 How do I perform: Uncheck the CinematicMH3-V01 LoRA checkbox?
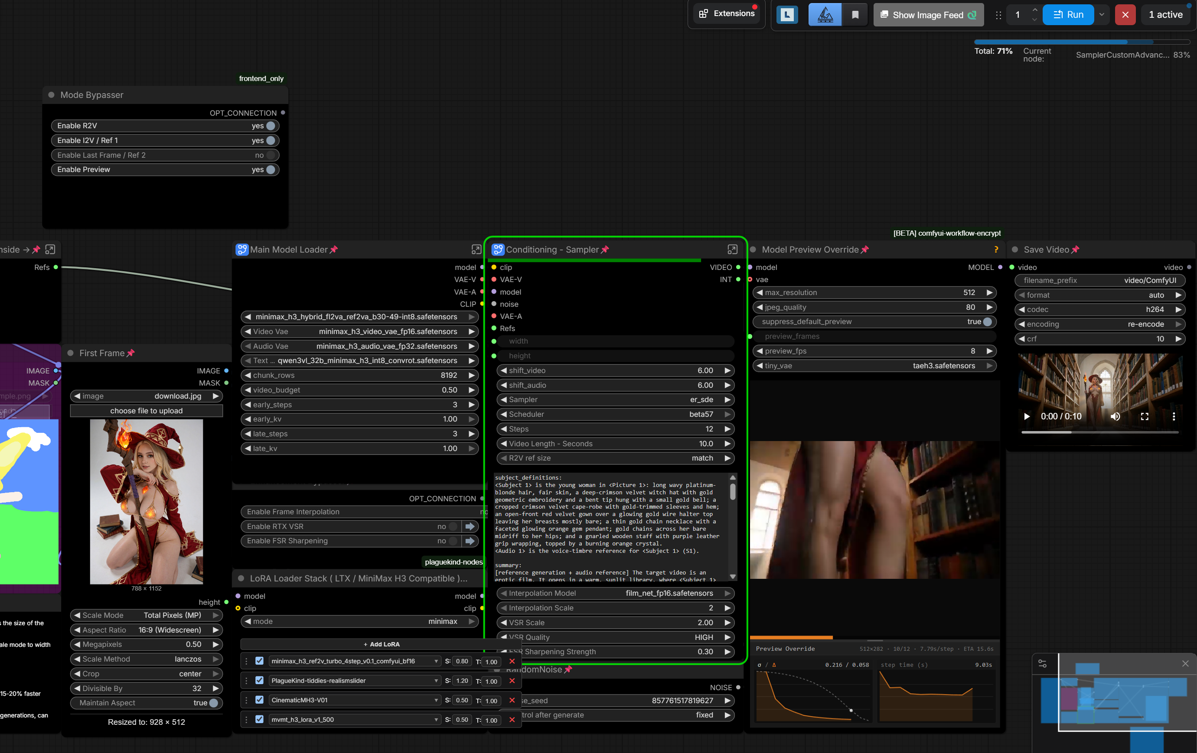click(x=260, y=700)
